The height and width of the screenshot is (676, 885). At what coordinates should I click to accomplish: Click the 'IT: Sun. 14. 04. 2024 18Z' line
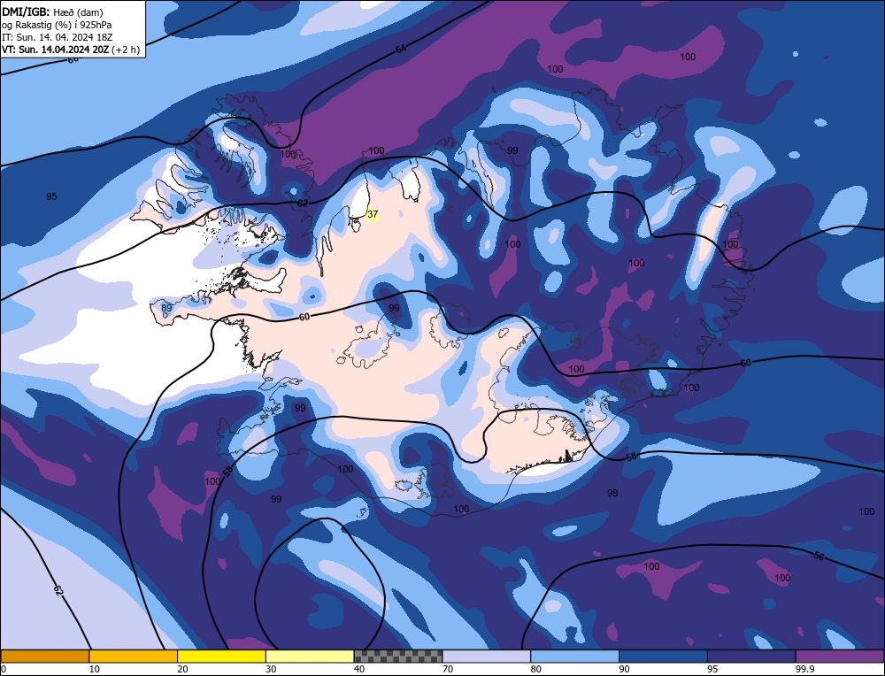57,37
